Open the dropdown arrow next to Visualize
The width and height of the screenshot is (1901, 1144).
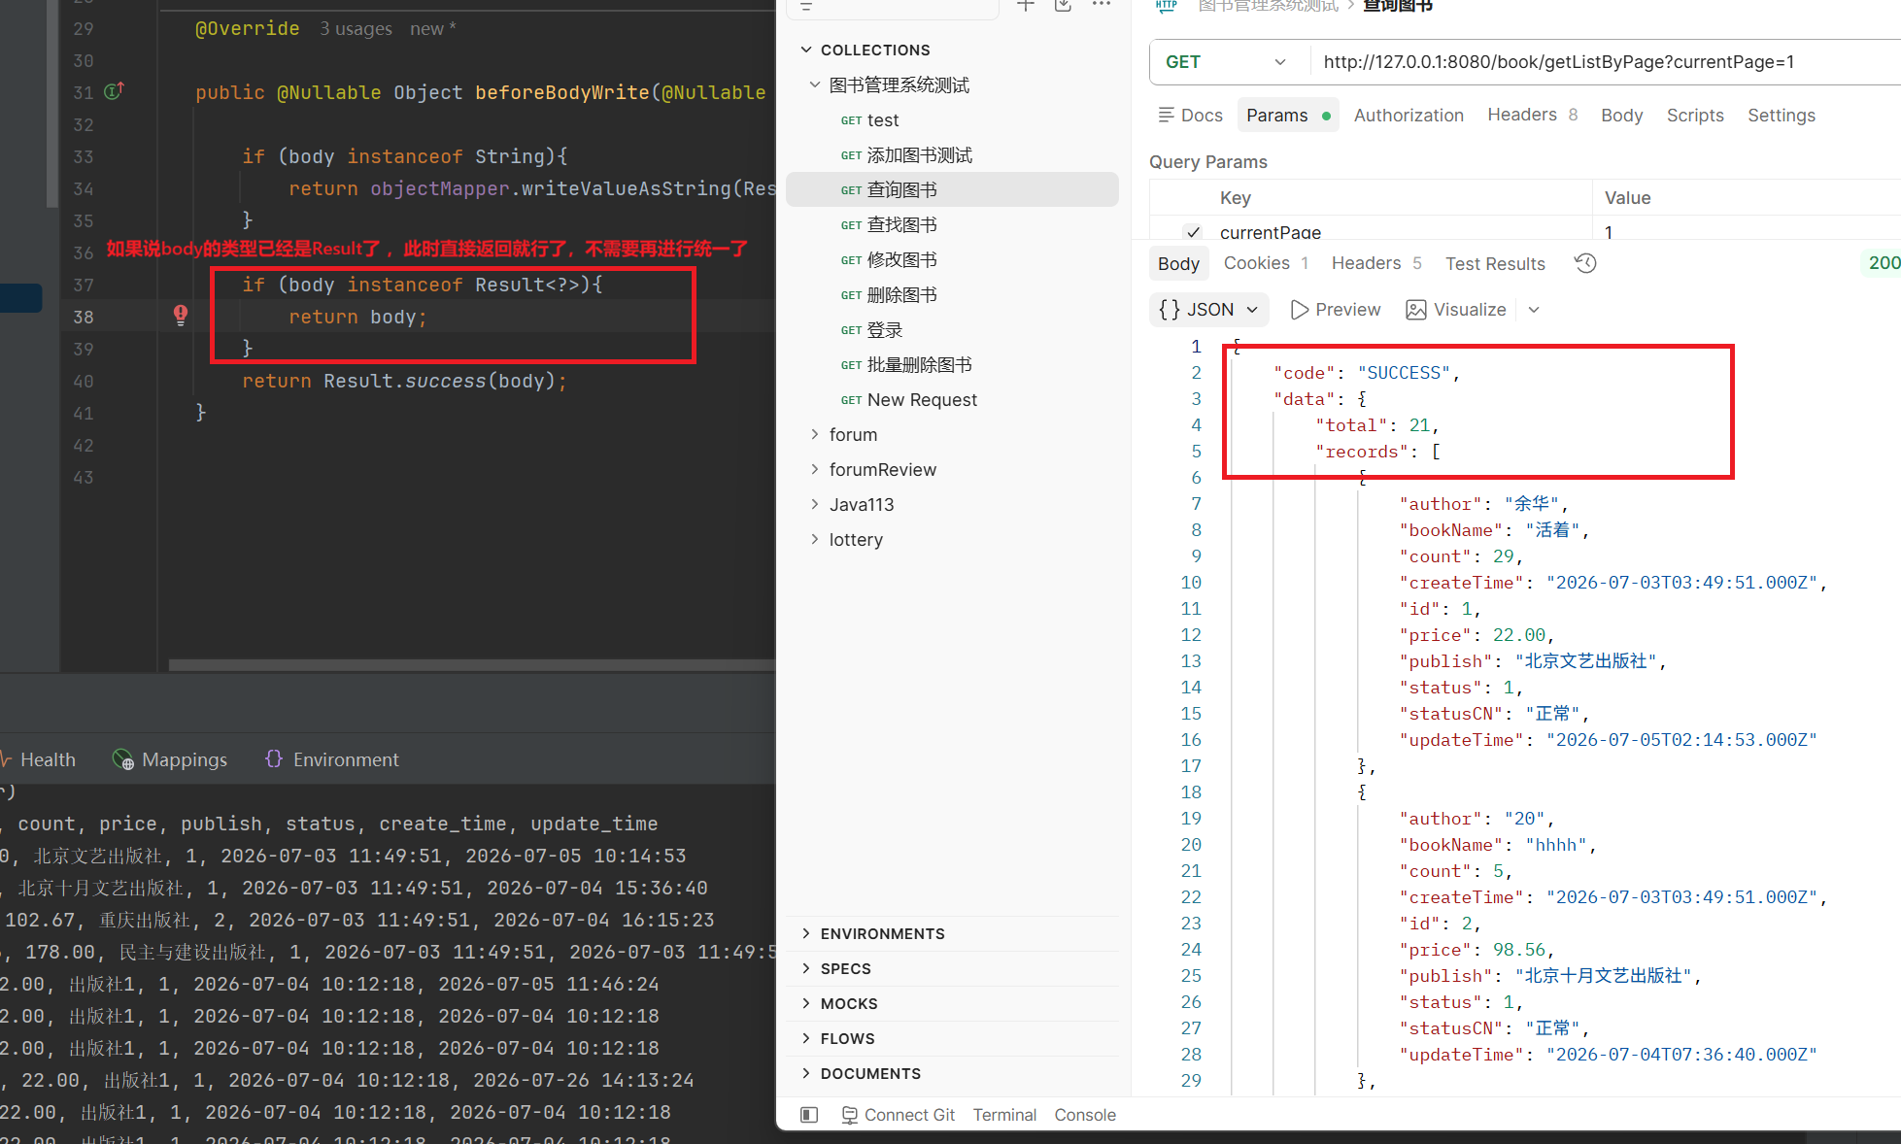[x=1534, y=310]
